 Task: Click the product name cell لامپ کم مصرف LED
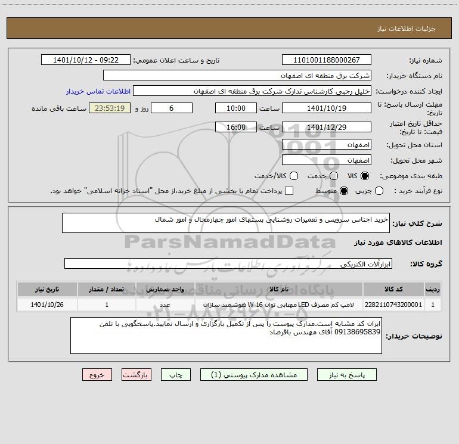point(279,305)
